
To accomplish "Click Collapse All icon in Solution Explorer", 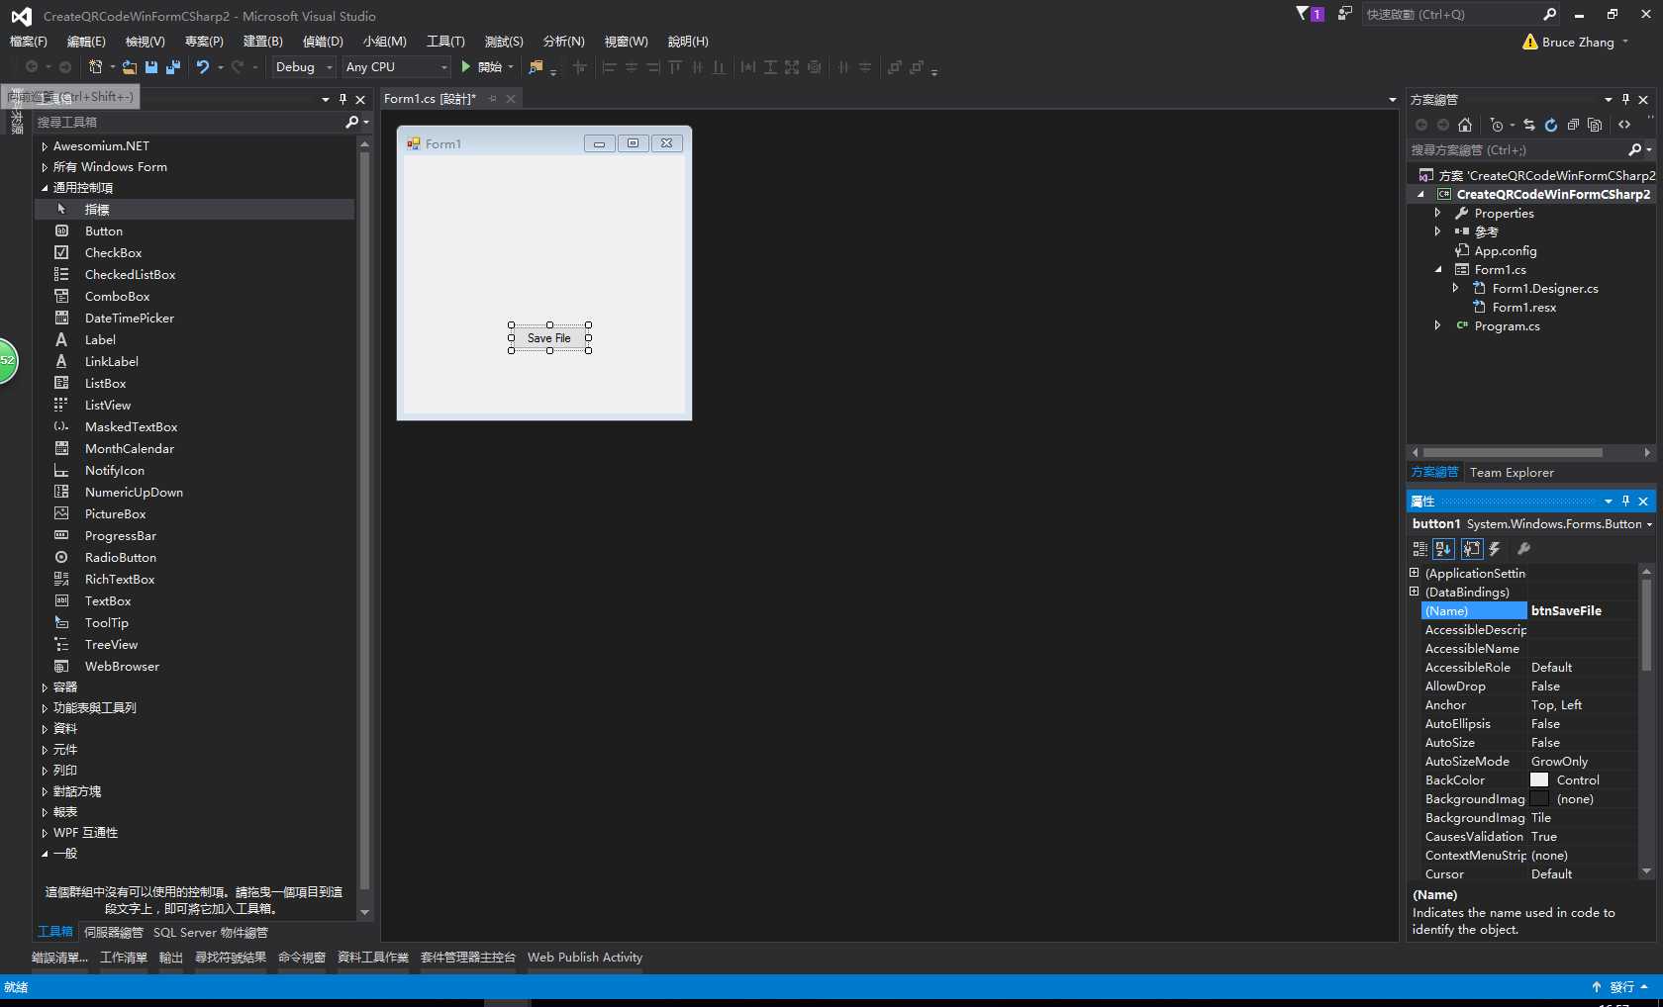I will point(1573,125).
